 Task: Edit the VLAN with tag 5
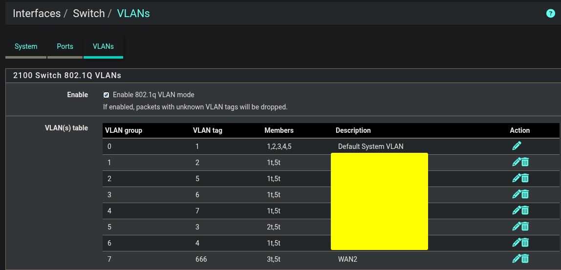click(x=516, y=178)
